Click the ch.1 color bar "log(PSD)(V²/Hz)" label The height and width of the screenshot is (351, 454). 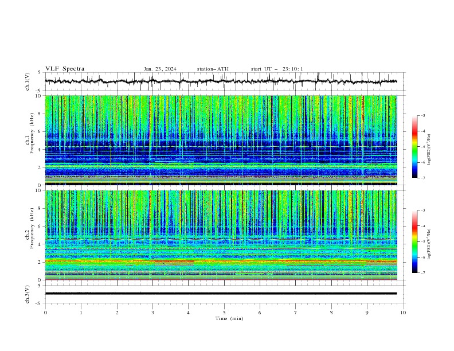[429, 150]
